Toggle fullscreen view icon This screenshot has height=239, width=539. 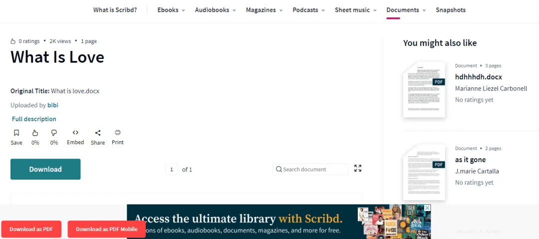(x=358, y=168)
